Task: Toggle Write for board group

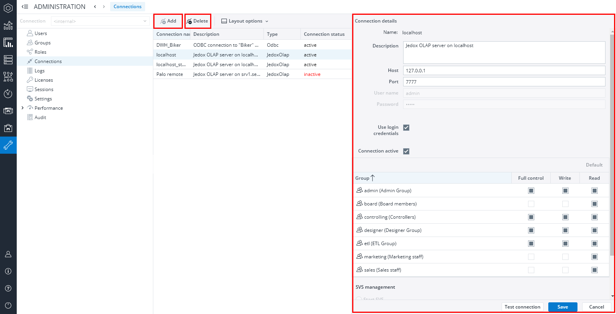Action: pyautogui.click(x=565, y=204)
